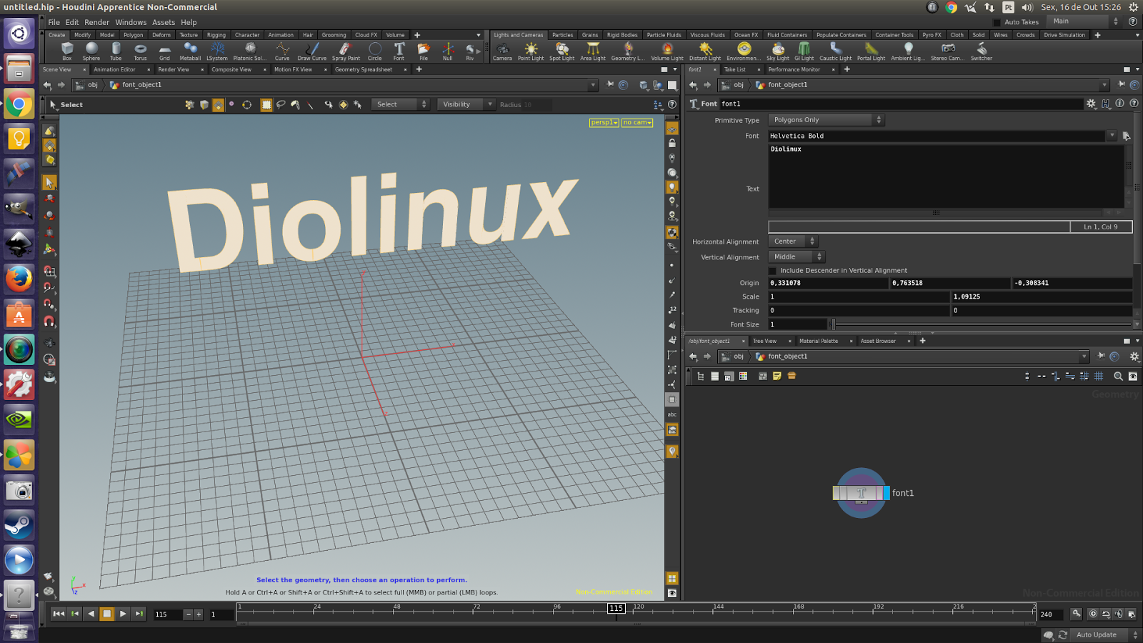Play the timeline in reverse

91,614
